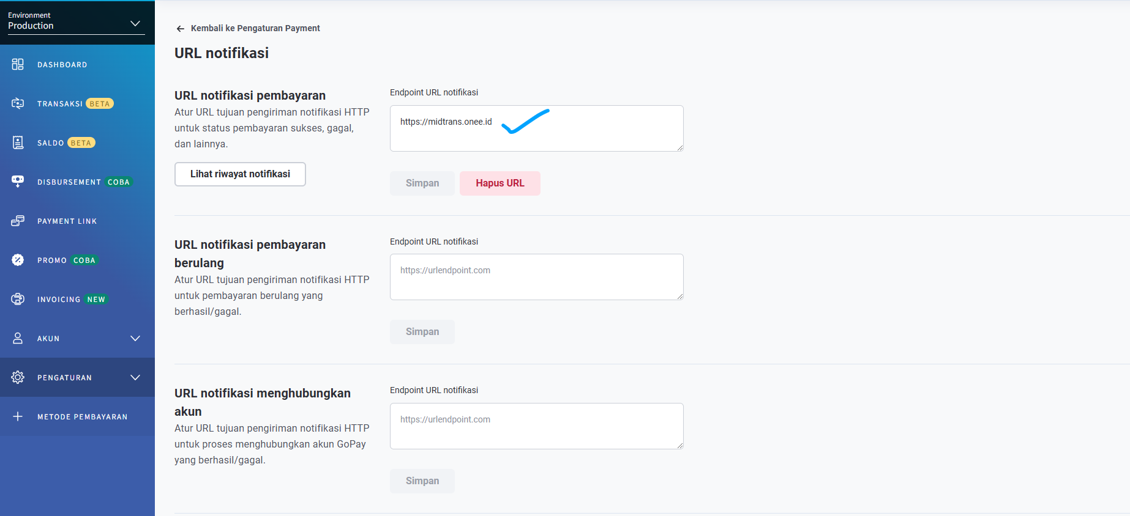Image resolution: width=1130 pixels, height=516 pixels.
Task: Click the Transaksi icon in sidebar
Action: point(18,103)
